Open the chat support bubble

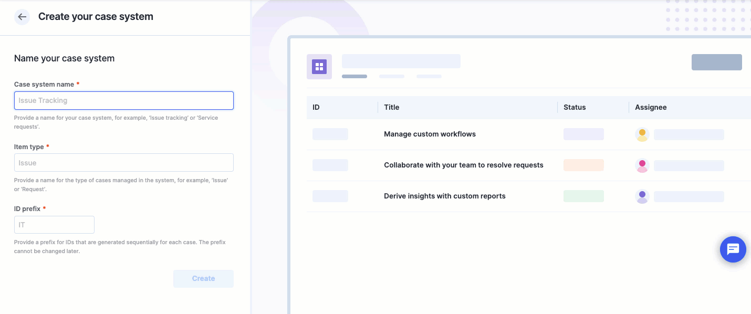[733, 249]
